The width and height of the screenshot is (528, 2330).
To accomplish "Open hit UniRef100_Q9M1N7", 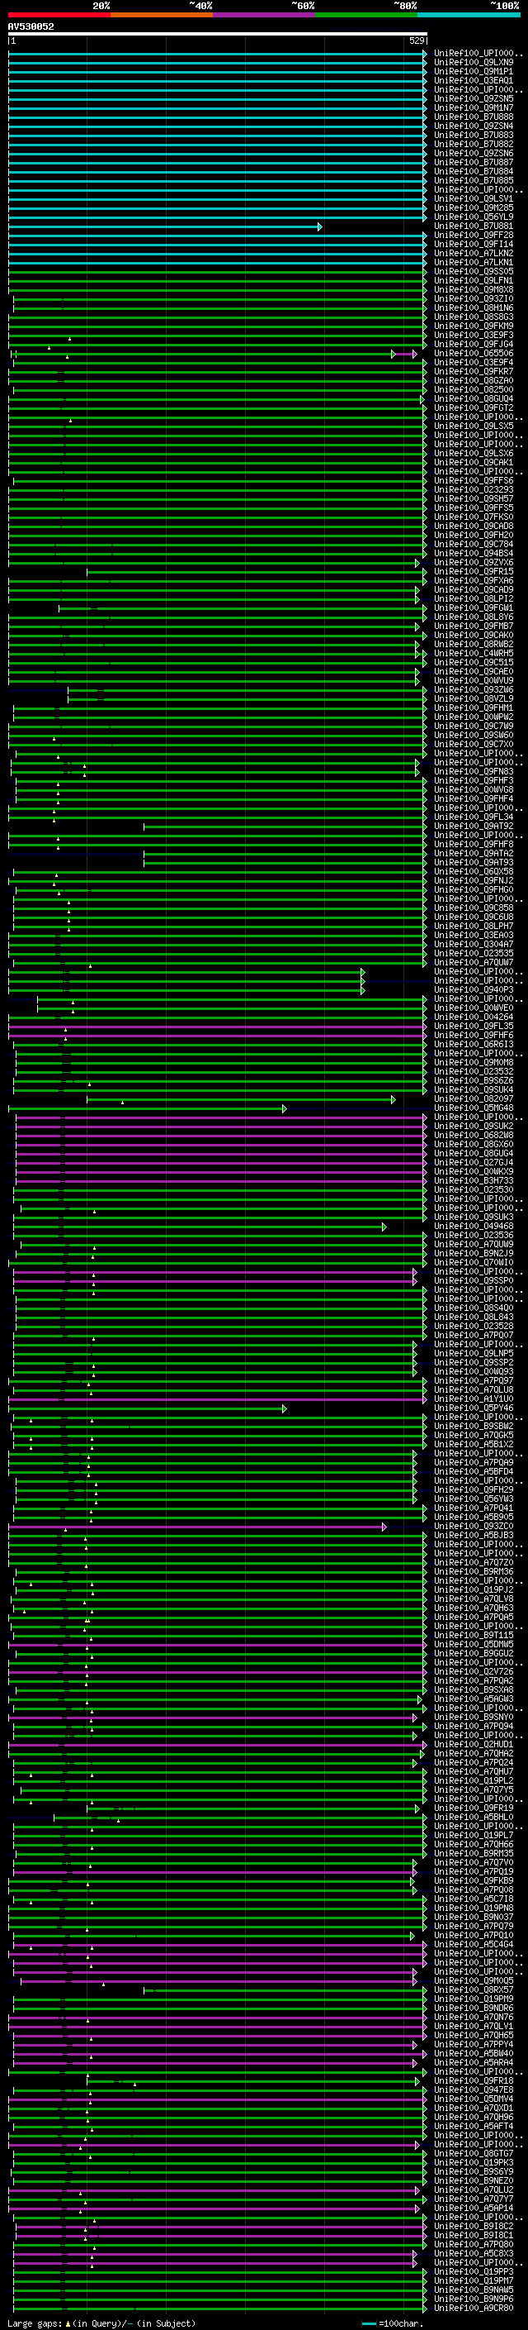I will (x=474, y=107).
